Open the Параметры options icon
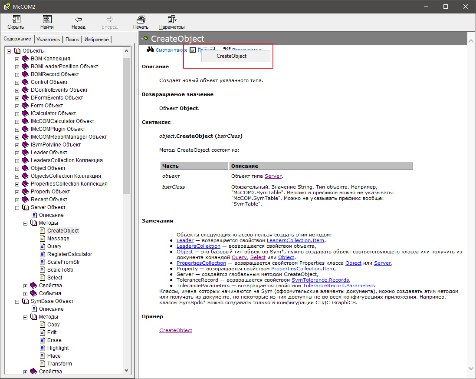Viewport: 476px width, 379px height. click(x=172, y=20)
